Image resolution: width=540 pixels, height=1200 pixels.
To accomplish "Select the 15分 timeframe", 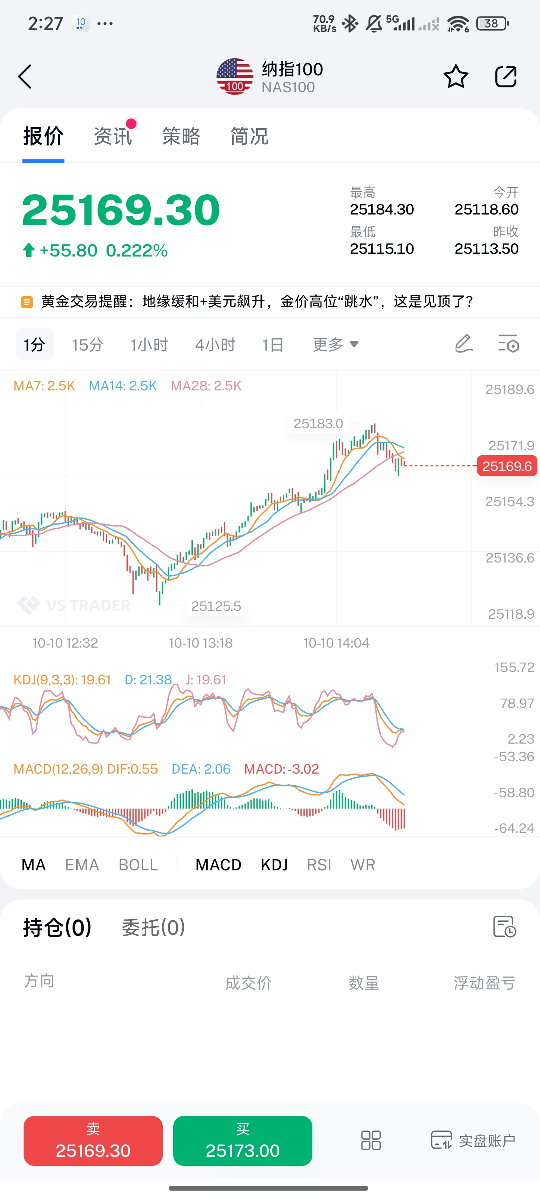I will tap(88, 345).
